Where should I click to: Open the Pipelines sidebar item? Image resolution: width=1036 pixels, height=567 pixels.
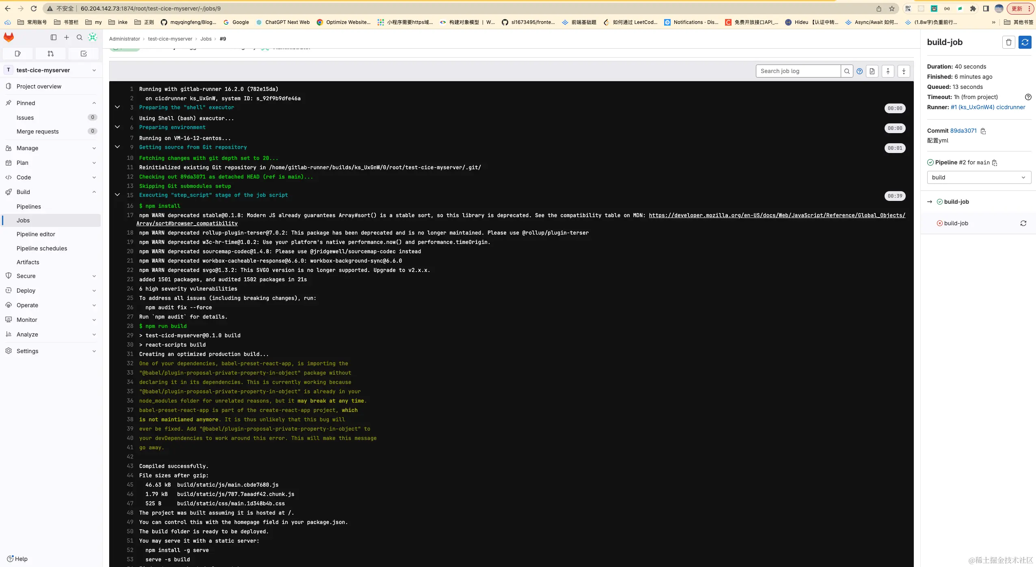click(x=29, y=207)
